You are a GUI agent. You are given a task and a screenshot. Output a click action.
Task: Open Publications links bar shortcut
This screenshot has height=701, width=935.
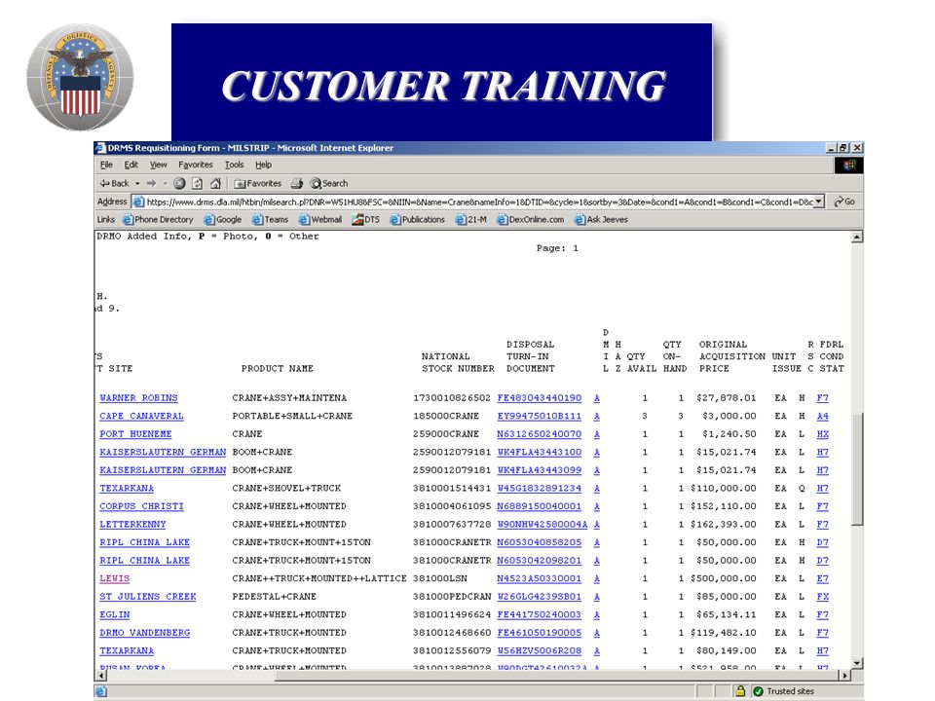tap(418, 219)
